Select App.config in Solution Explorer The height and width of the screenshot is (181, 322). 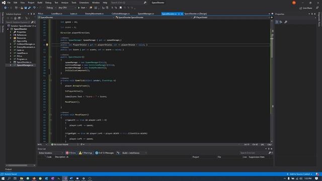pos(22,41)
